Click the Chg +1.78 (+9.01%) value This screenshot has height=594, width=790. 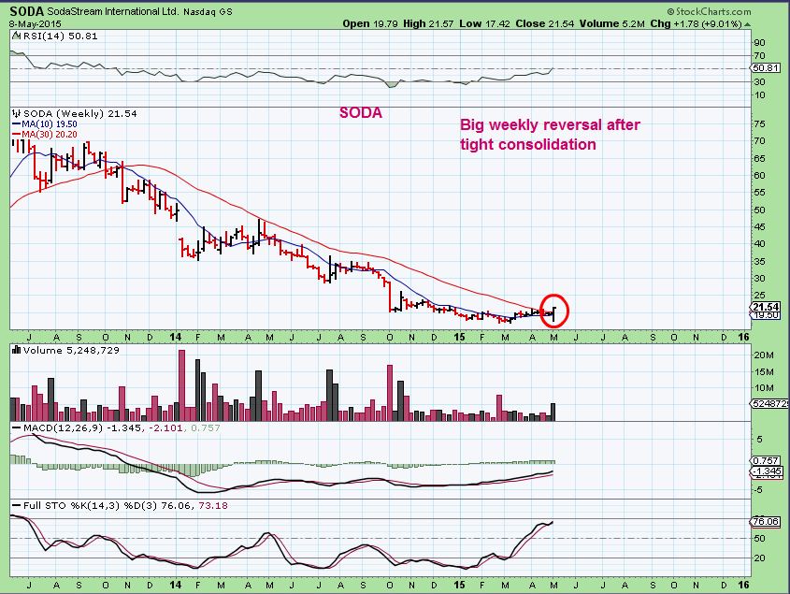(x=696, y=23)
